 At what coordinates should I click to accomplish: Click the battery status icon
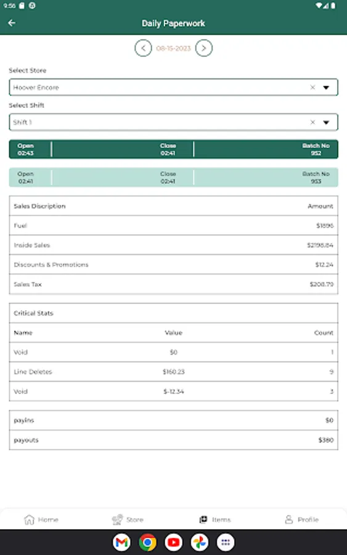333,6
